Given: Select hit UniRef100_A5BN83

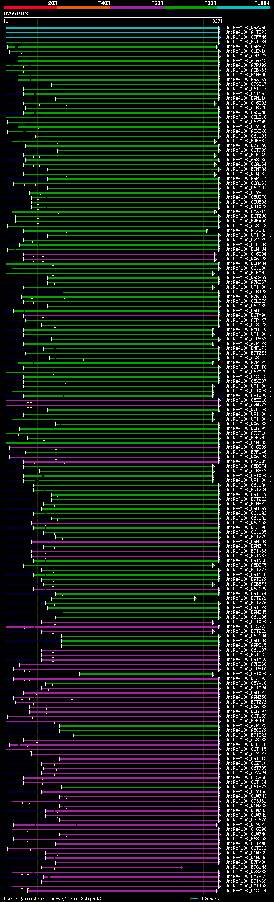Looking at the screenshot, I should [x=246, y=70].
